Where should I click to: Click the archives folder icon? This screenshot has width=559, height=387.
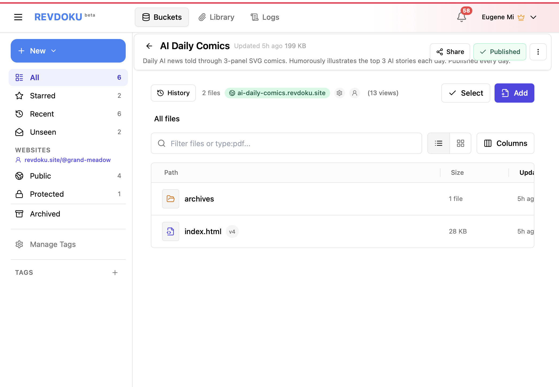point(171,199)
